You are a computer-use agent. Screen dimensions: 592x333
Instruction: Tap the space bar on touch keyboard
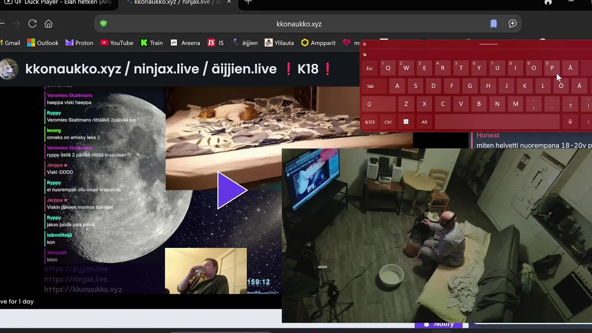click(497, 122)
